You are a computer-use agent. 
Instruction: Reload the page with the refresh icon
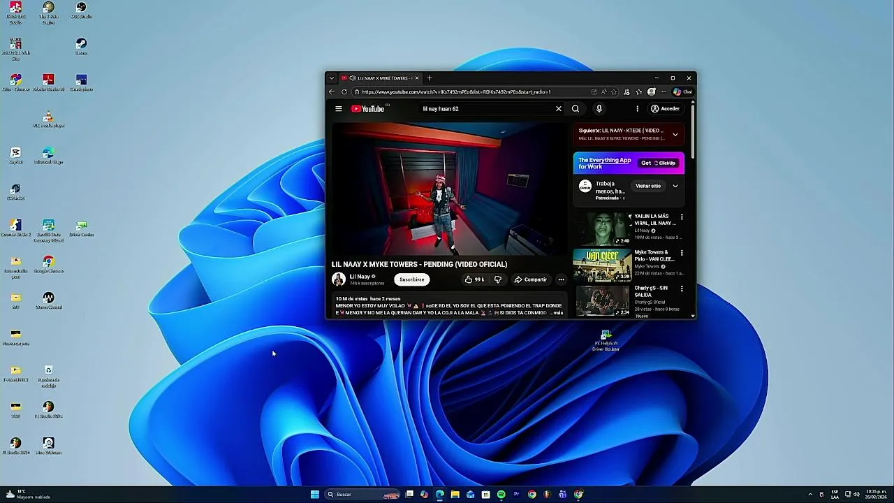point(344,92)
